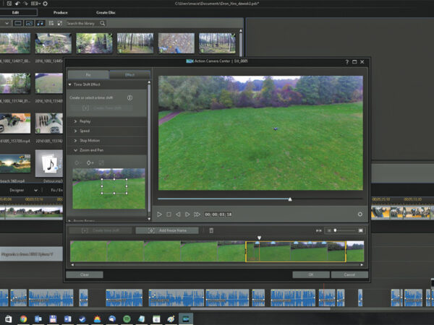This screenshot has width=434, height=325.
Task: Toggle video media filter in library
Action: point(18,23)
